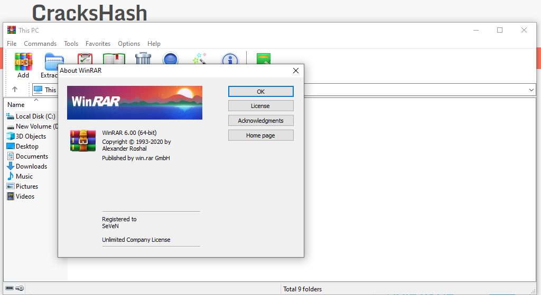Viewport: 541px width, 295px height.
Task: Click the Wizard magic wand icon
Action: [199, 58]
